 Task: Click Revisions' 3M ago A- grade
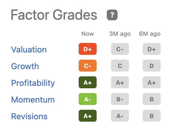[x=120, y=116]
